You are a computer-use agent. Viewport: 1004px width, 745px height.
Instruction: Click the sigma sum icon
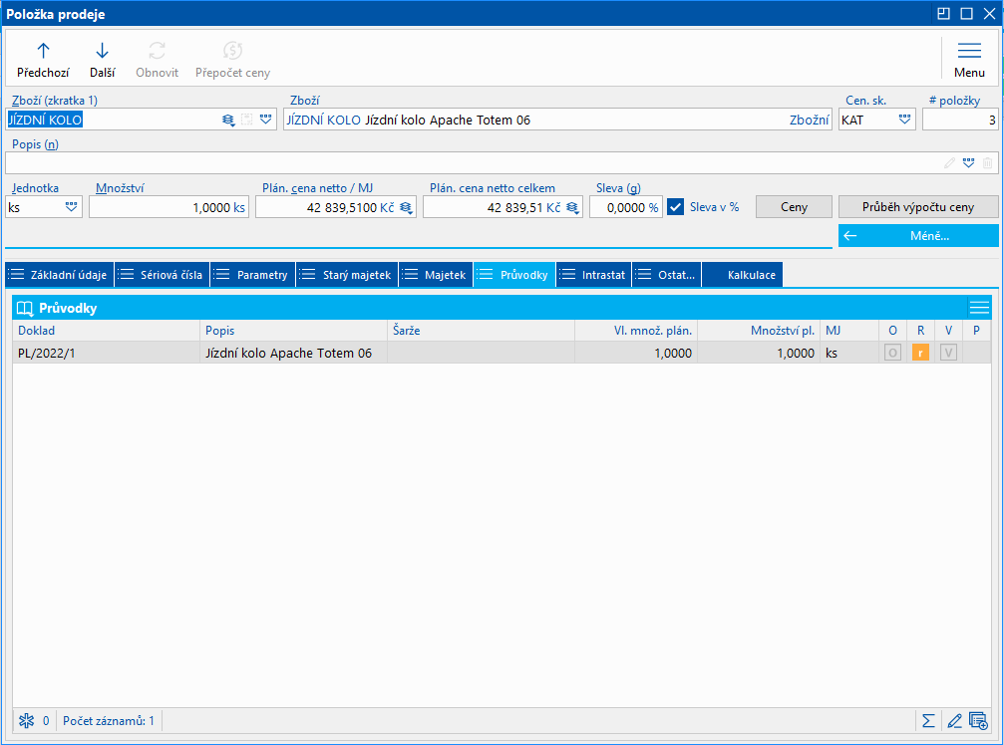coord(928,721)
